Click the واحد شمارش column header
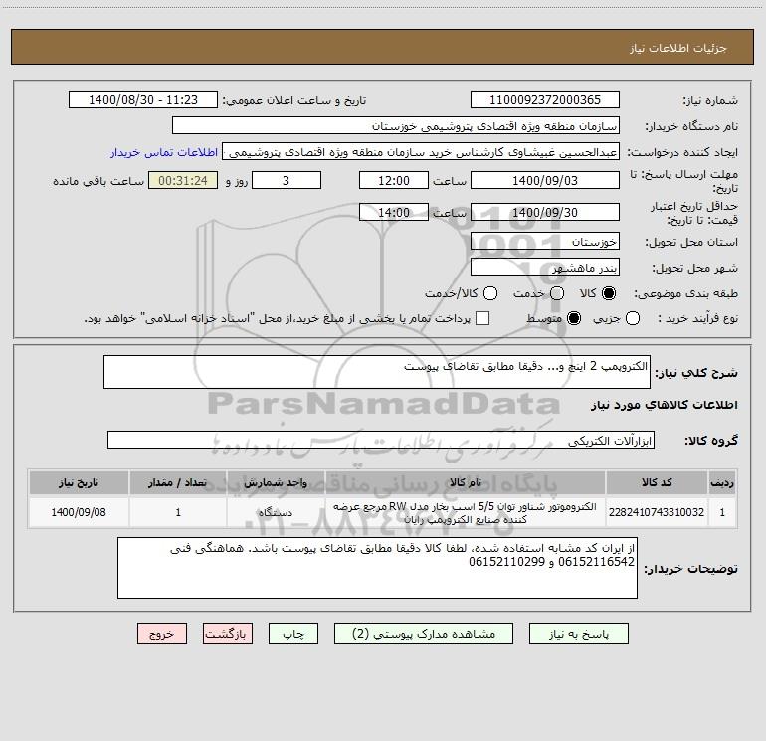 276,482
